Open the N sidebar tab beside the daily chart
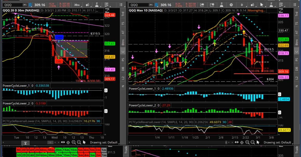Viewport: 301px width, 157px height. point(297,86)
